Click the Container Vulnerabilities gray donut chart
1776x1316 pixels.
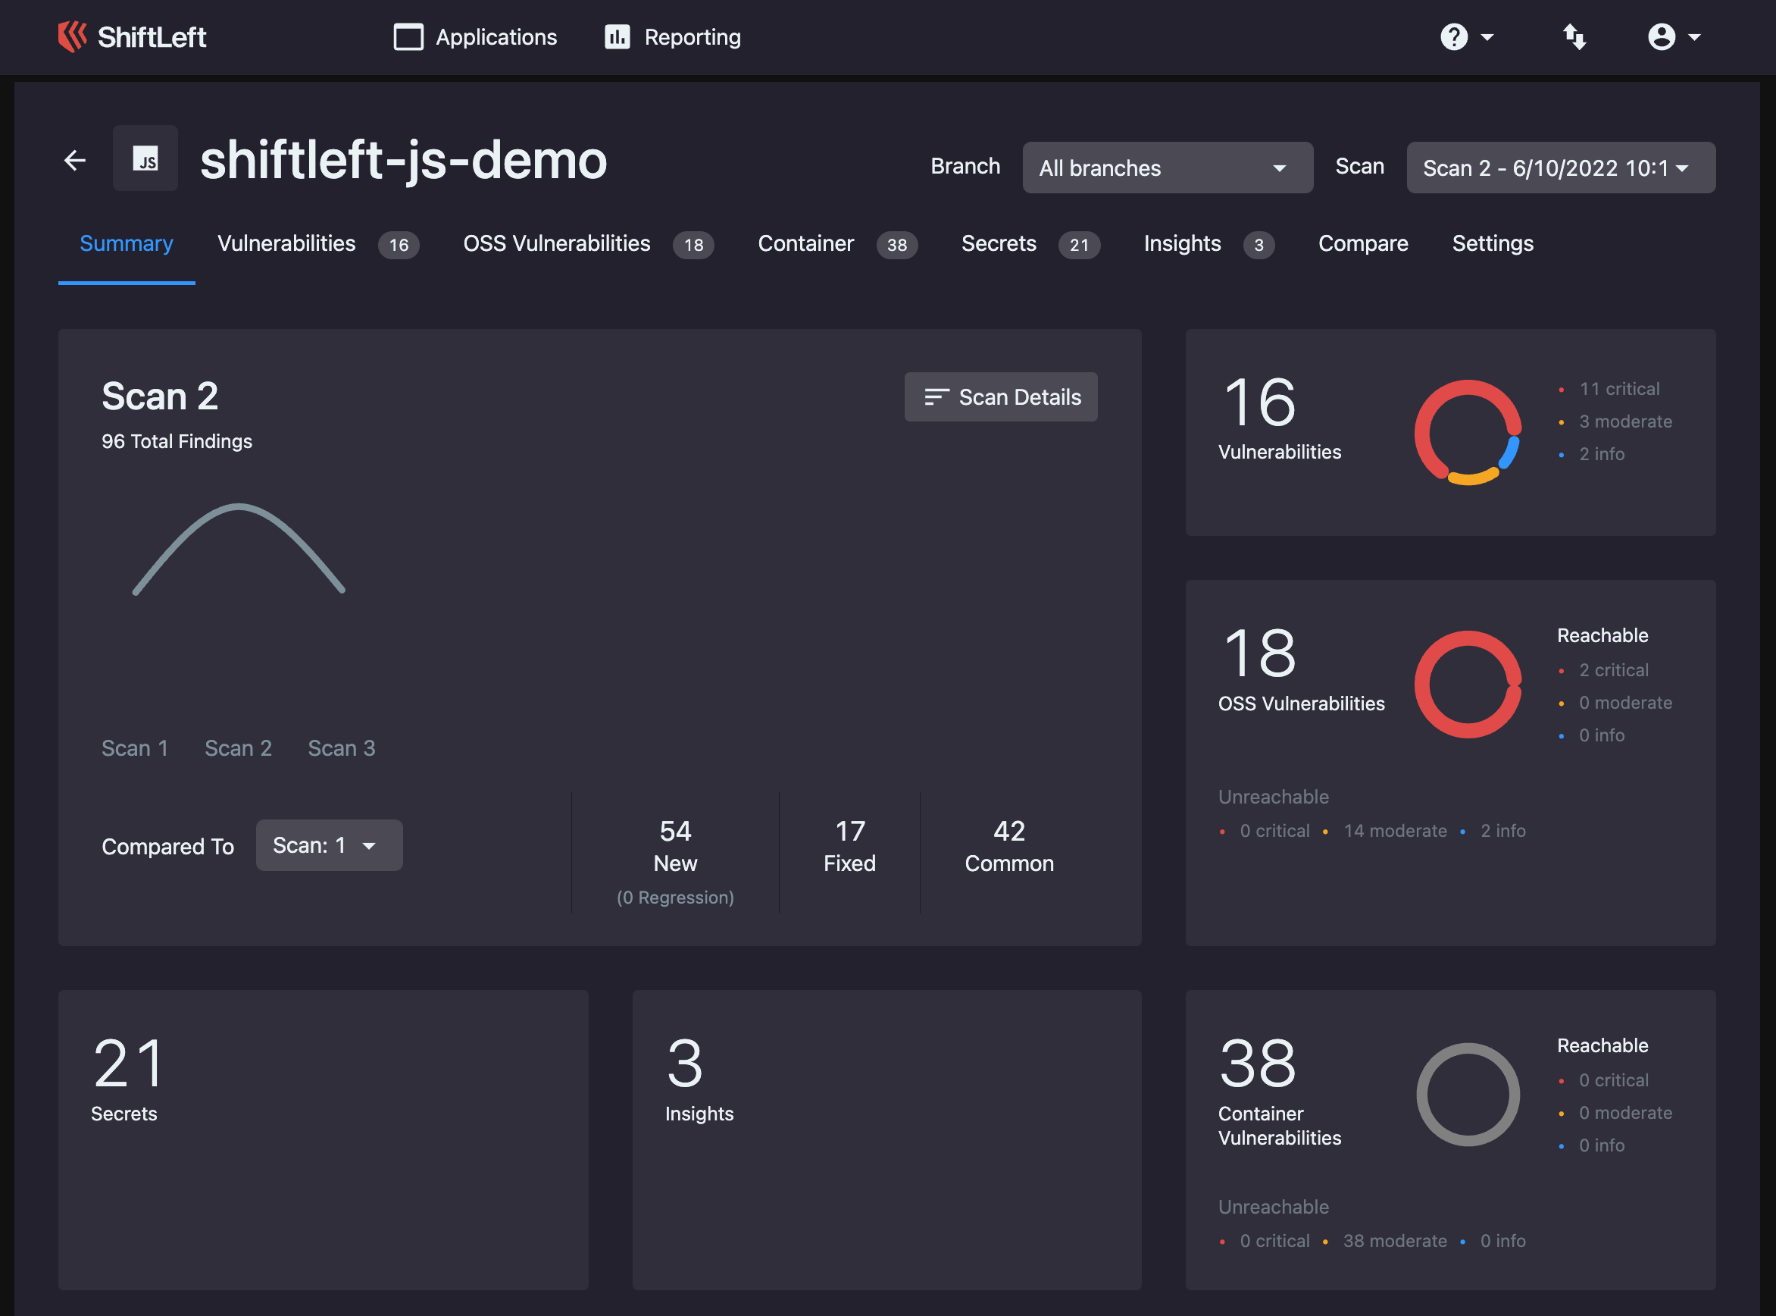(x=1467, y=1095)
